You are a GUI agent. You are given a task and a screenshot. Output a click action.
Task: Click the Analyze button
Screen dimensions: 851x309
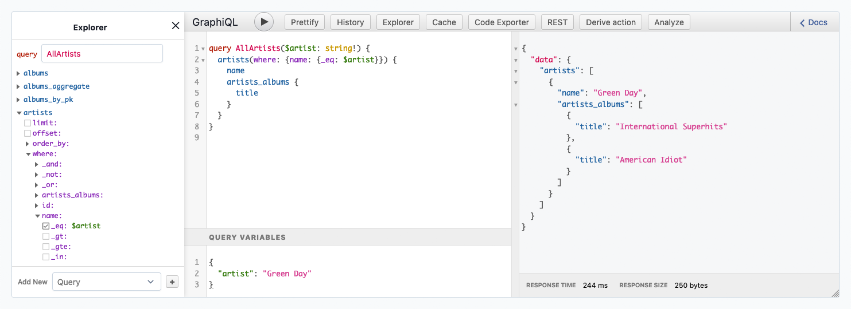[669, 22]
